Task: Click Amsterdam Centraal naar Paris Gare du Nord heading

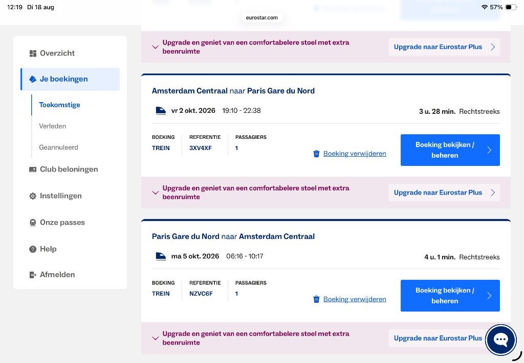Action: tap(233, 91)
